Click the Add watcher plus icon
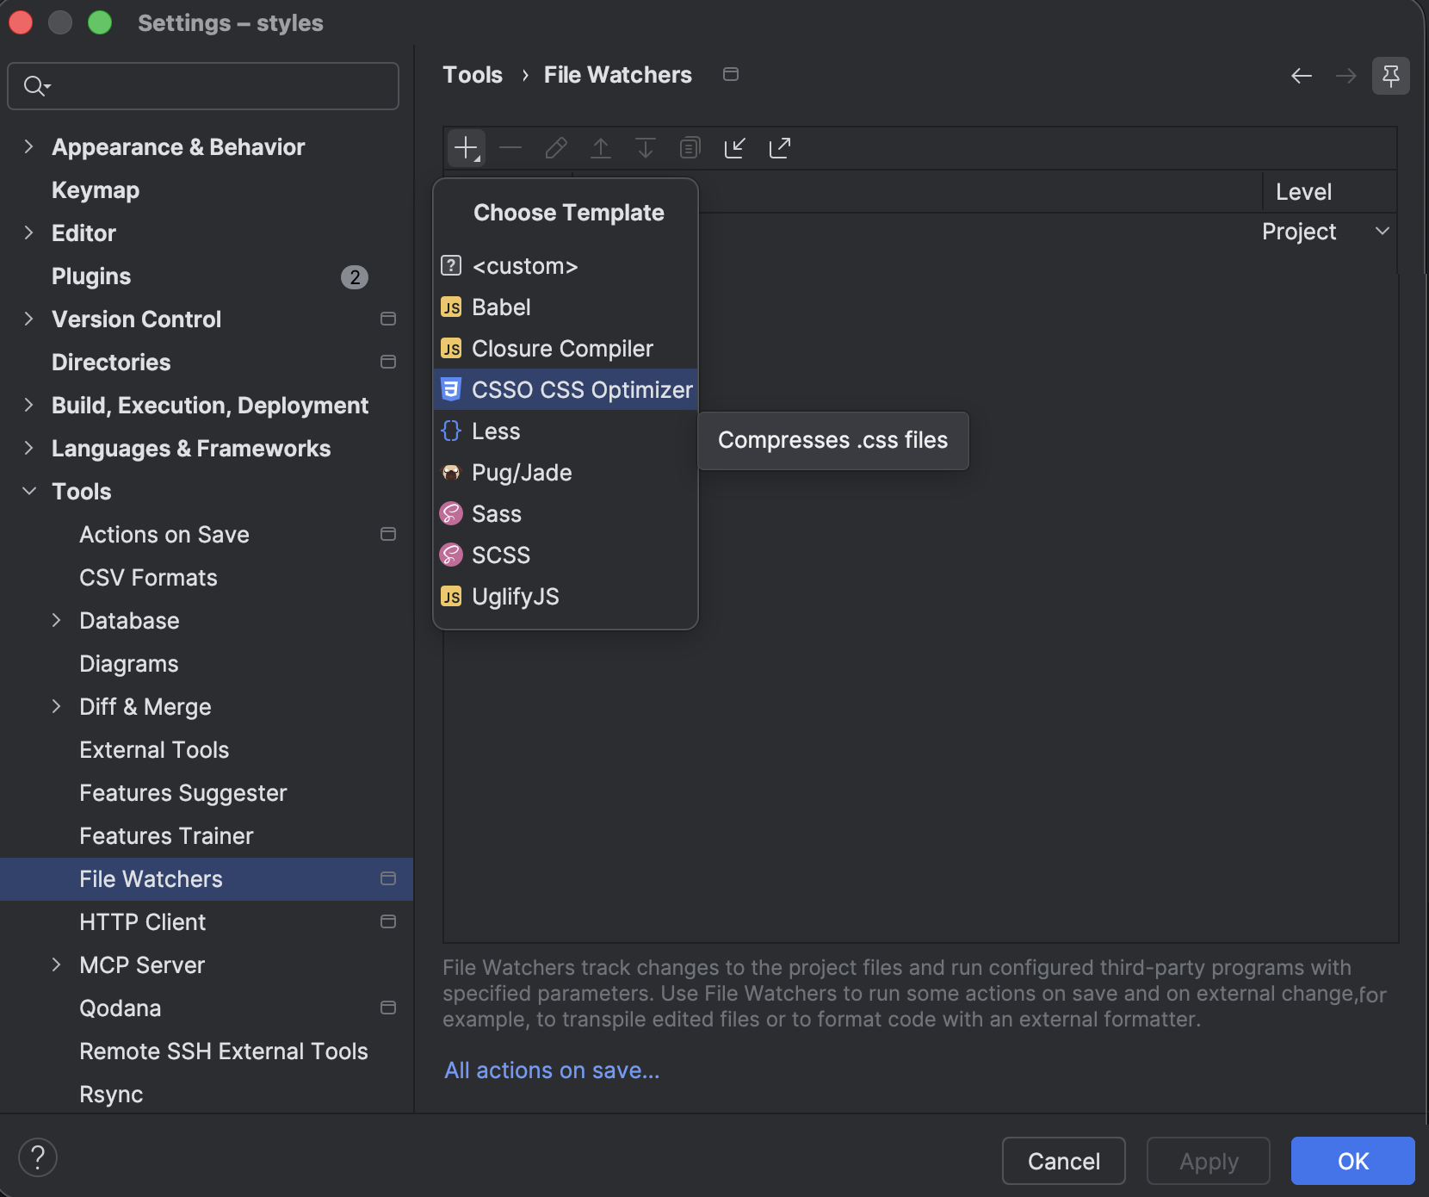The height and width of the screenshot is (1197, 1429). [467, 148]
